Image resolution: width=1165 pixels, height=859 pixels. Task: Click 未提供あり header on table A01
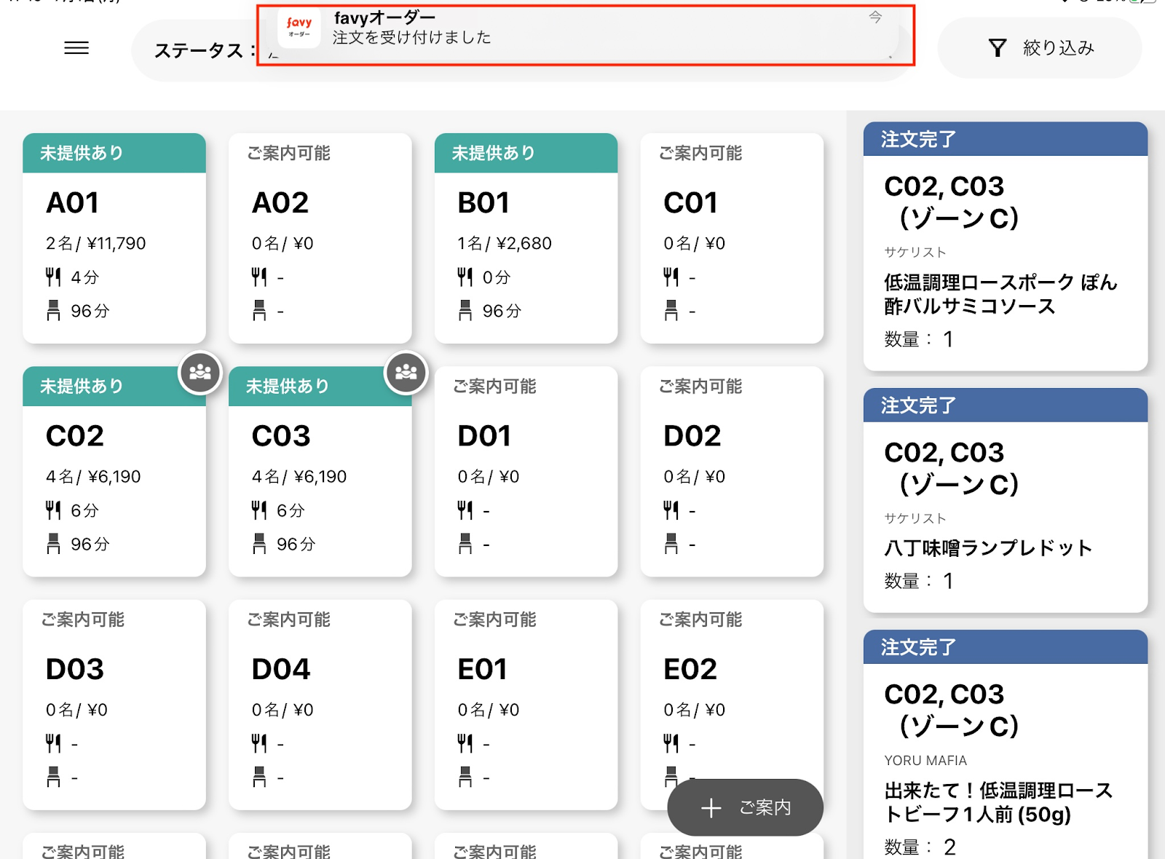pyautogui.click(x=114, y=153)
